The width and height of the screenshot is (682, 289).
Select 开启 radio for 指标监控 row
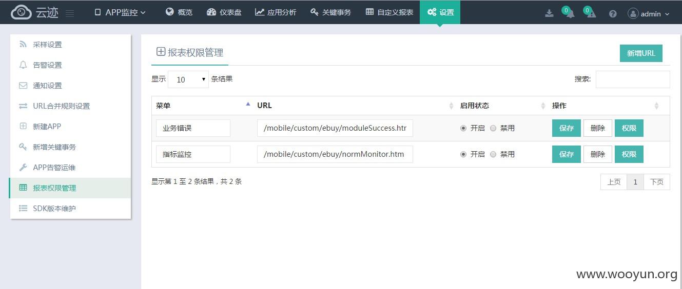coord(463,154)
